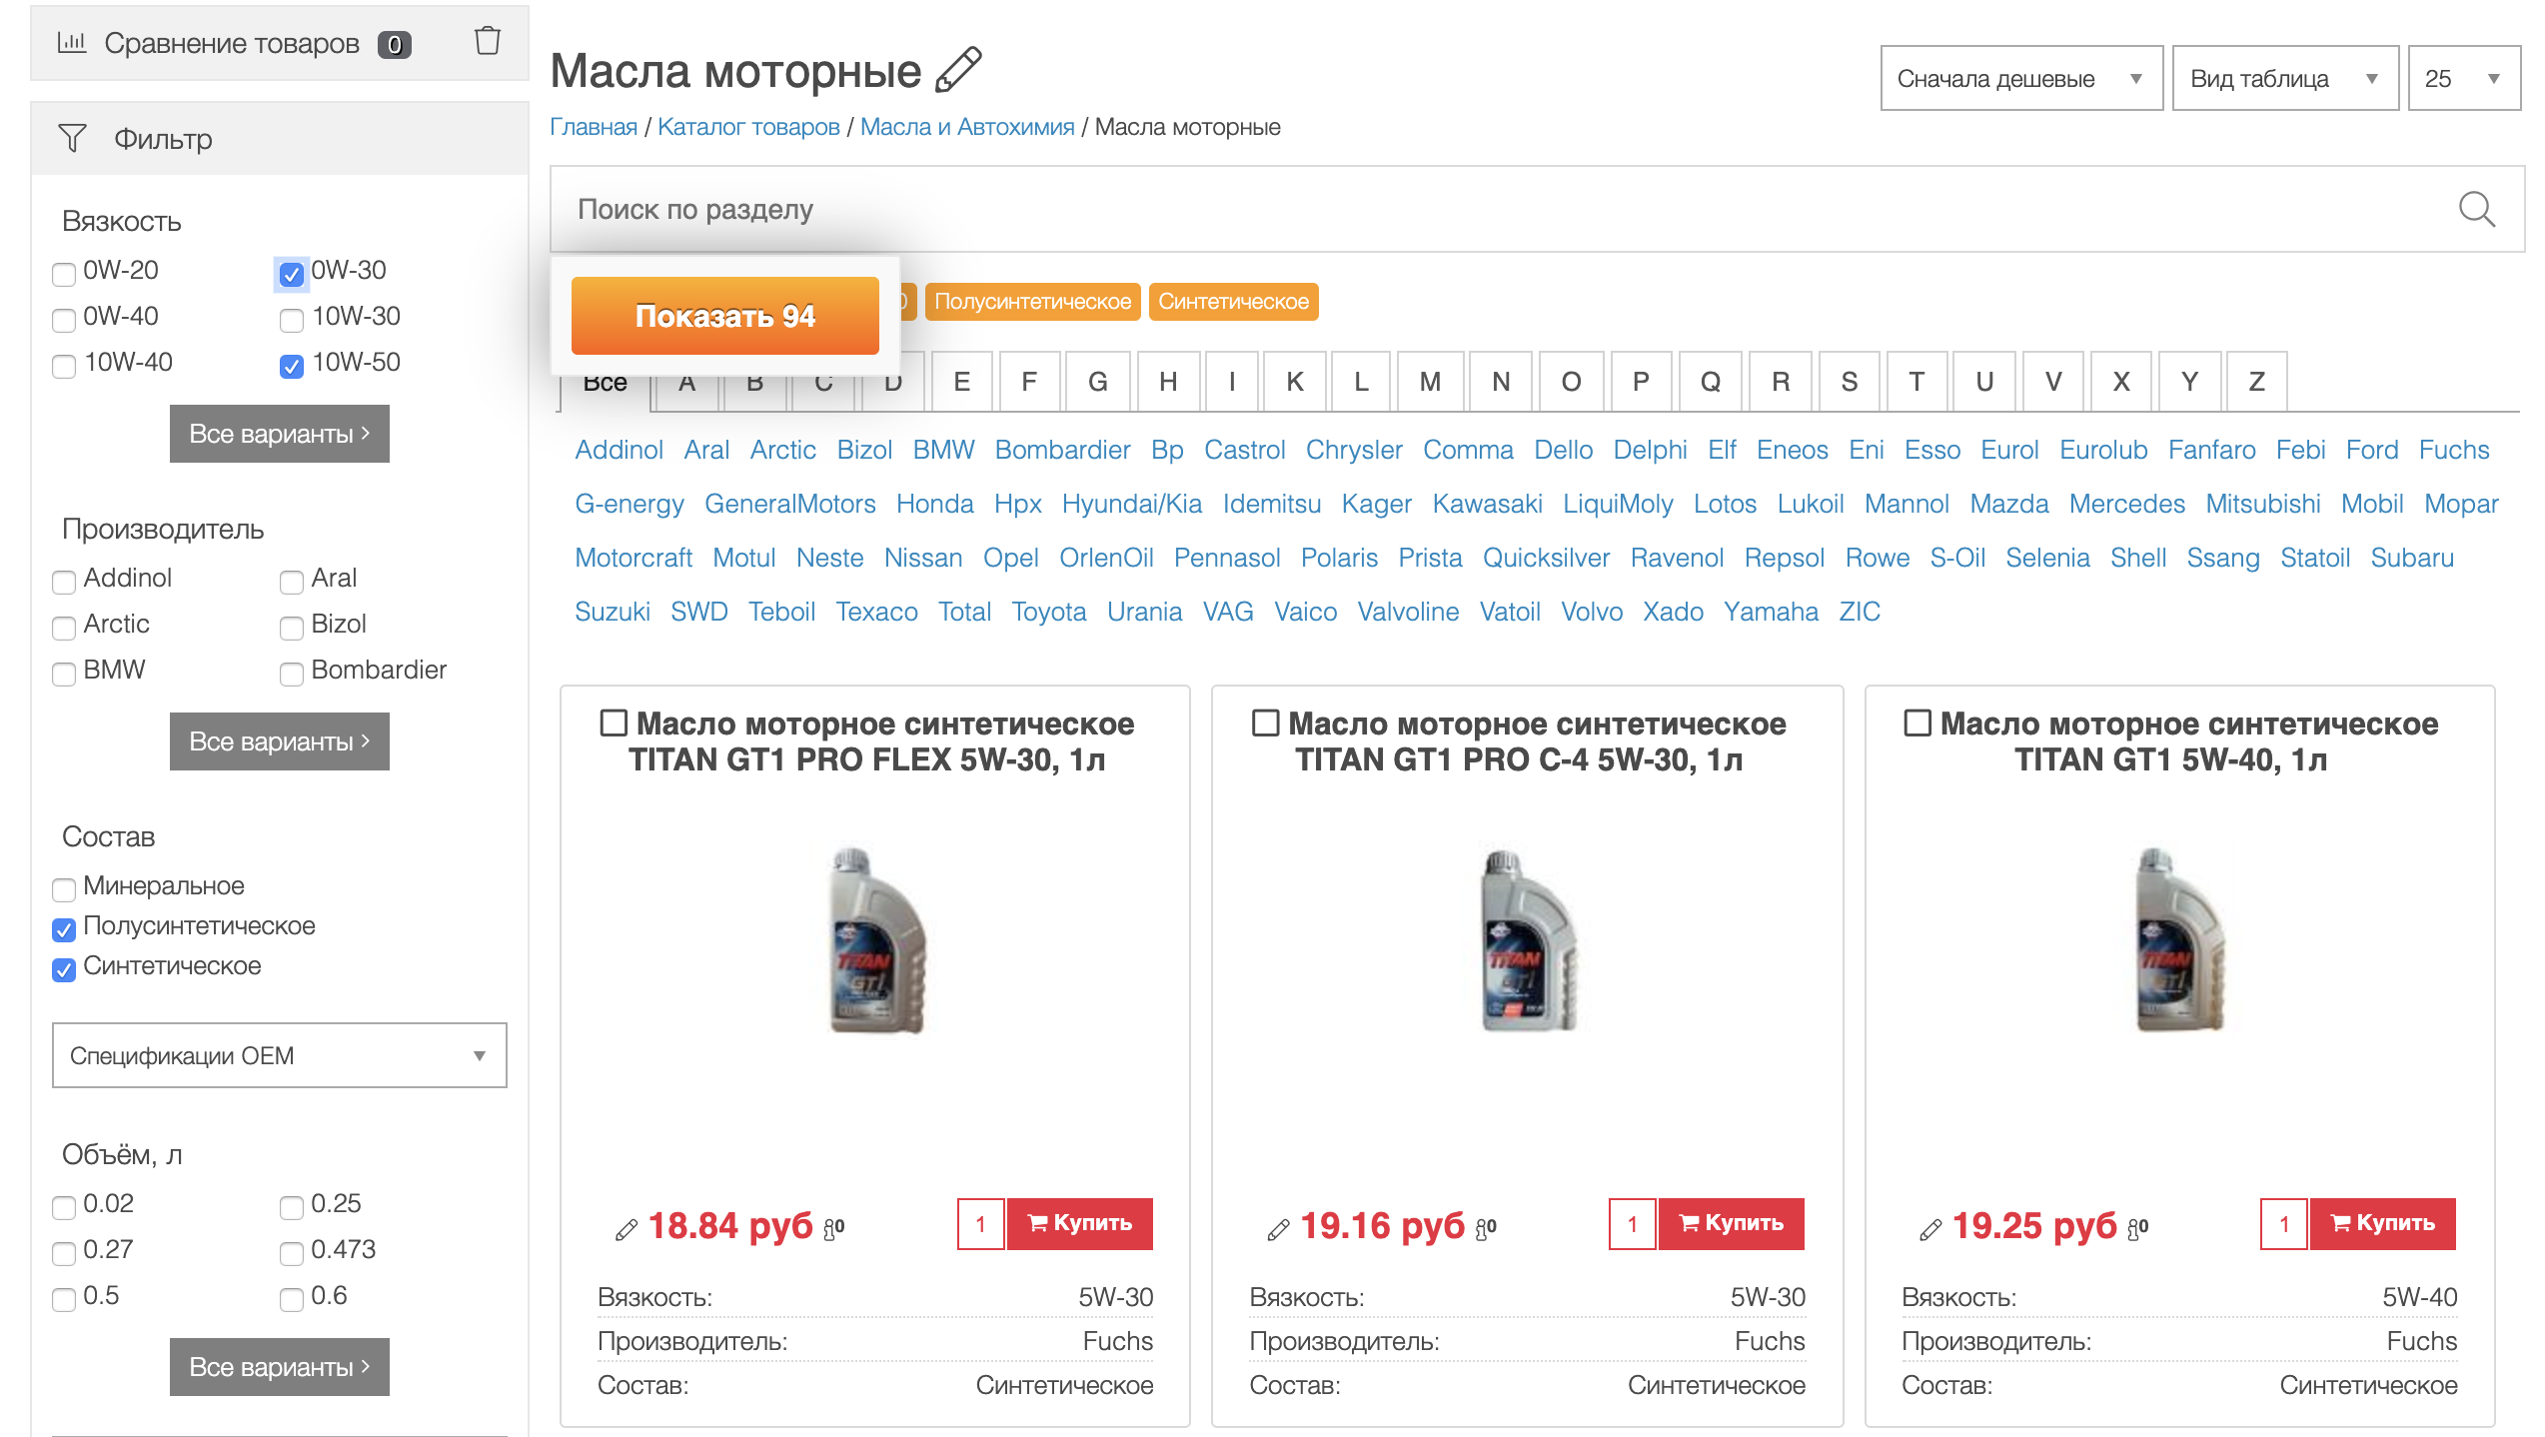Screen dimensions: 2545x1437
Task: Open the Вид таблица view dropdown
Action: pos(2284,79)
